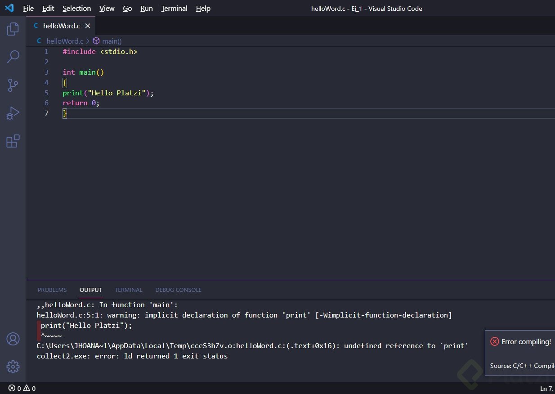Screen dimensions: 555x394
Task: Place cursor on the print line of code
Action: 108,93
